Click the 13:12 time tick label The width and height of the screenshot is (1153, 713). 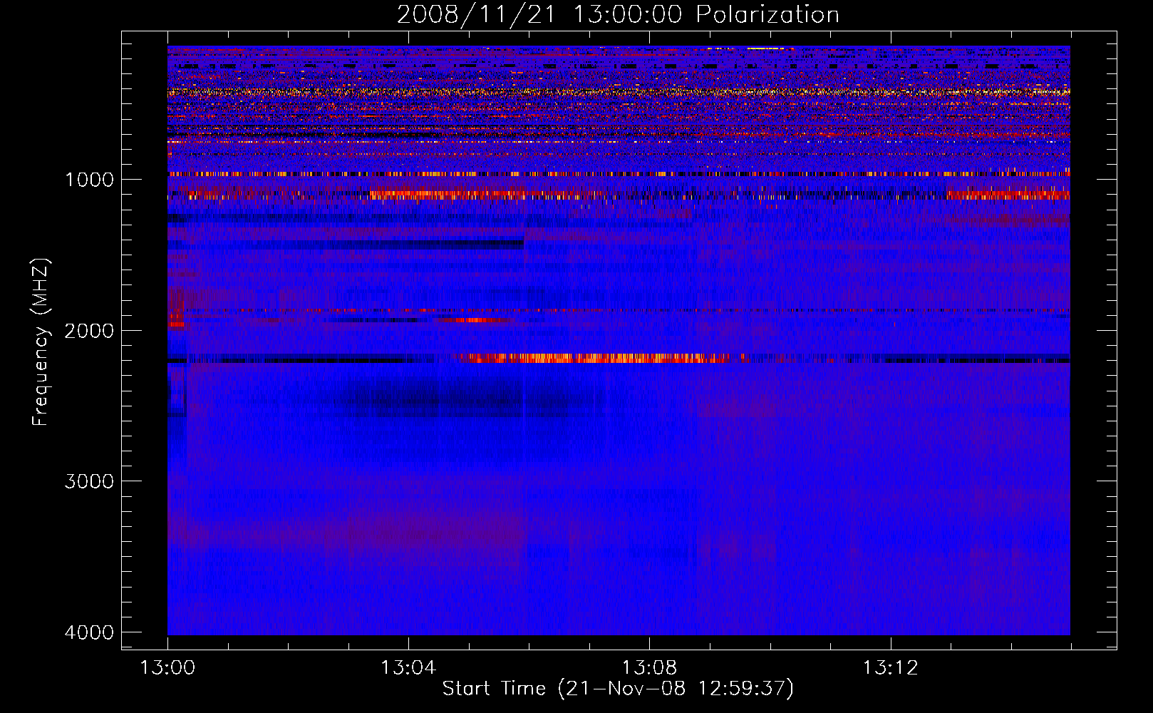tap(890, 668)
